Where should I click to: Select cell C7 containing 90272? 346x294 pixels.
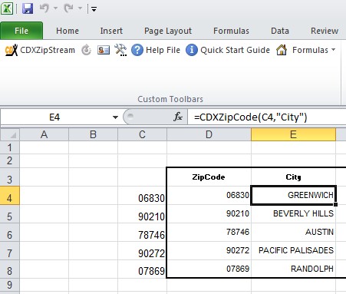click(x=142, y=251)
